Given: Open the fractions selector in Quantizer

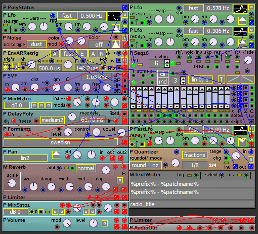Looking at the screenshot, I should pyautogui.click(x=194, y=155).
